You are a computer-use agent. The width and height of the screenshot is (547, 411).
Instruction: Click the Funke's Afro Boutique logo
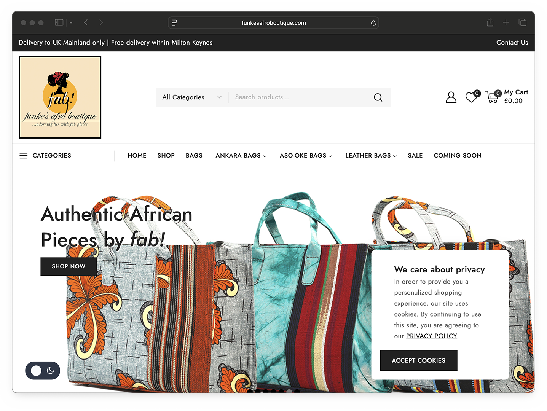(x=60, y=97)
